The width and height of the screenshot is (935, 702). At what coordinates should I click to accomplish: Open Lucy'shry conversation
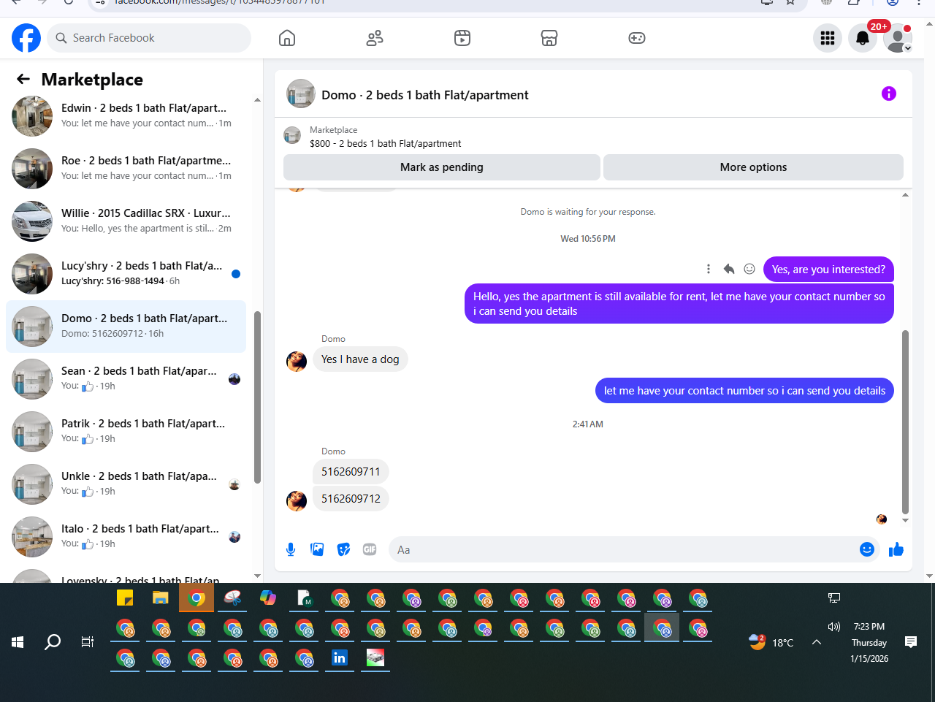tap(126, 274)
